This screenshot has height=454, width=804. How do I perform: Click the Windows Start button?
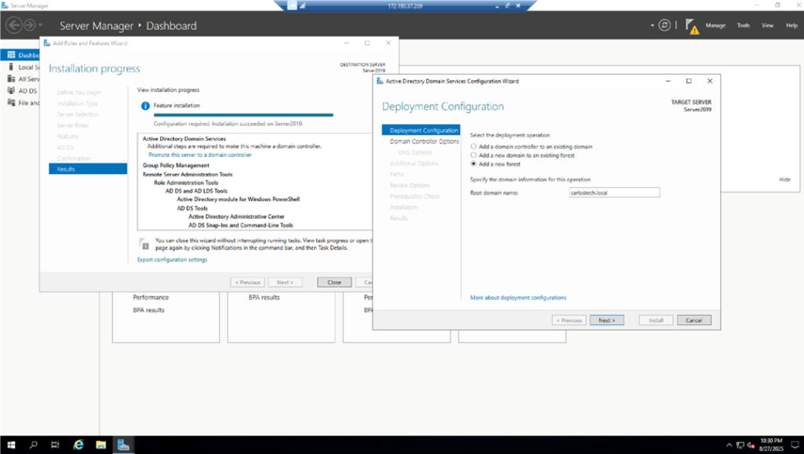[x=11, y=445]
